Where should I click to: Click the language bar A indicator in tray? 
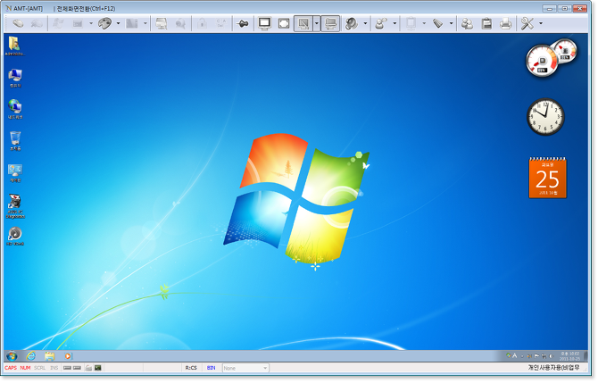514,356
